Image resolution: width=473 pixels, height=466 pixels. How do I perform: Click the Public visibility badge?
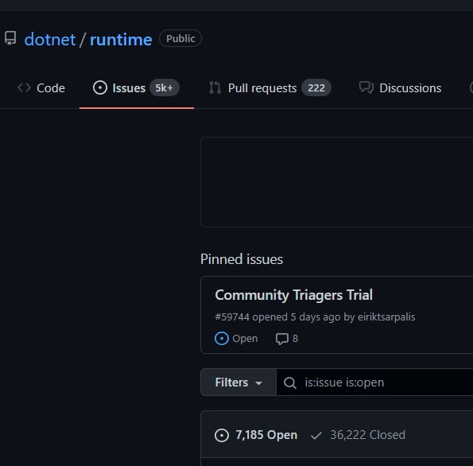(180, 38)
